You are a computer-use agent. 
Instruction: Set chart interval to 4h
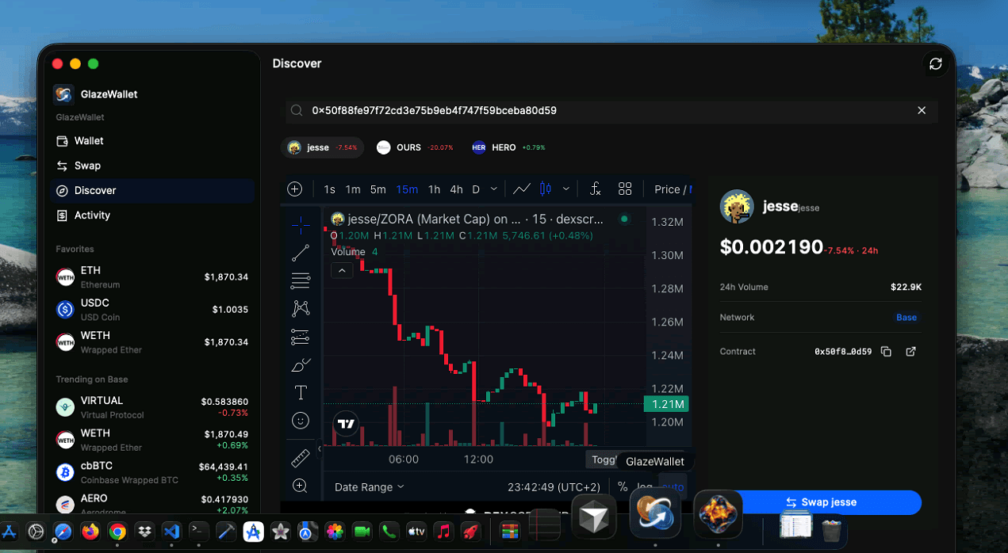(x=456, y=189)
